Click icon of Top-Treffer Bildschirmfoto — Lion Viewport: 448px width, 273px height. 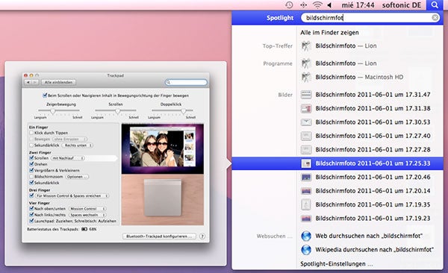[x=306, y=45]
